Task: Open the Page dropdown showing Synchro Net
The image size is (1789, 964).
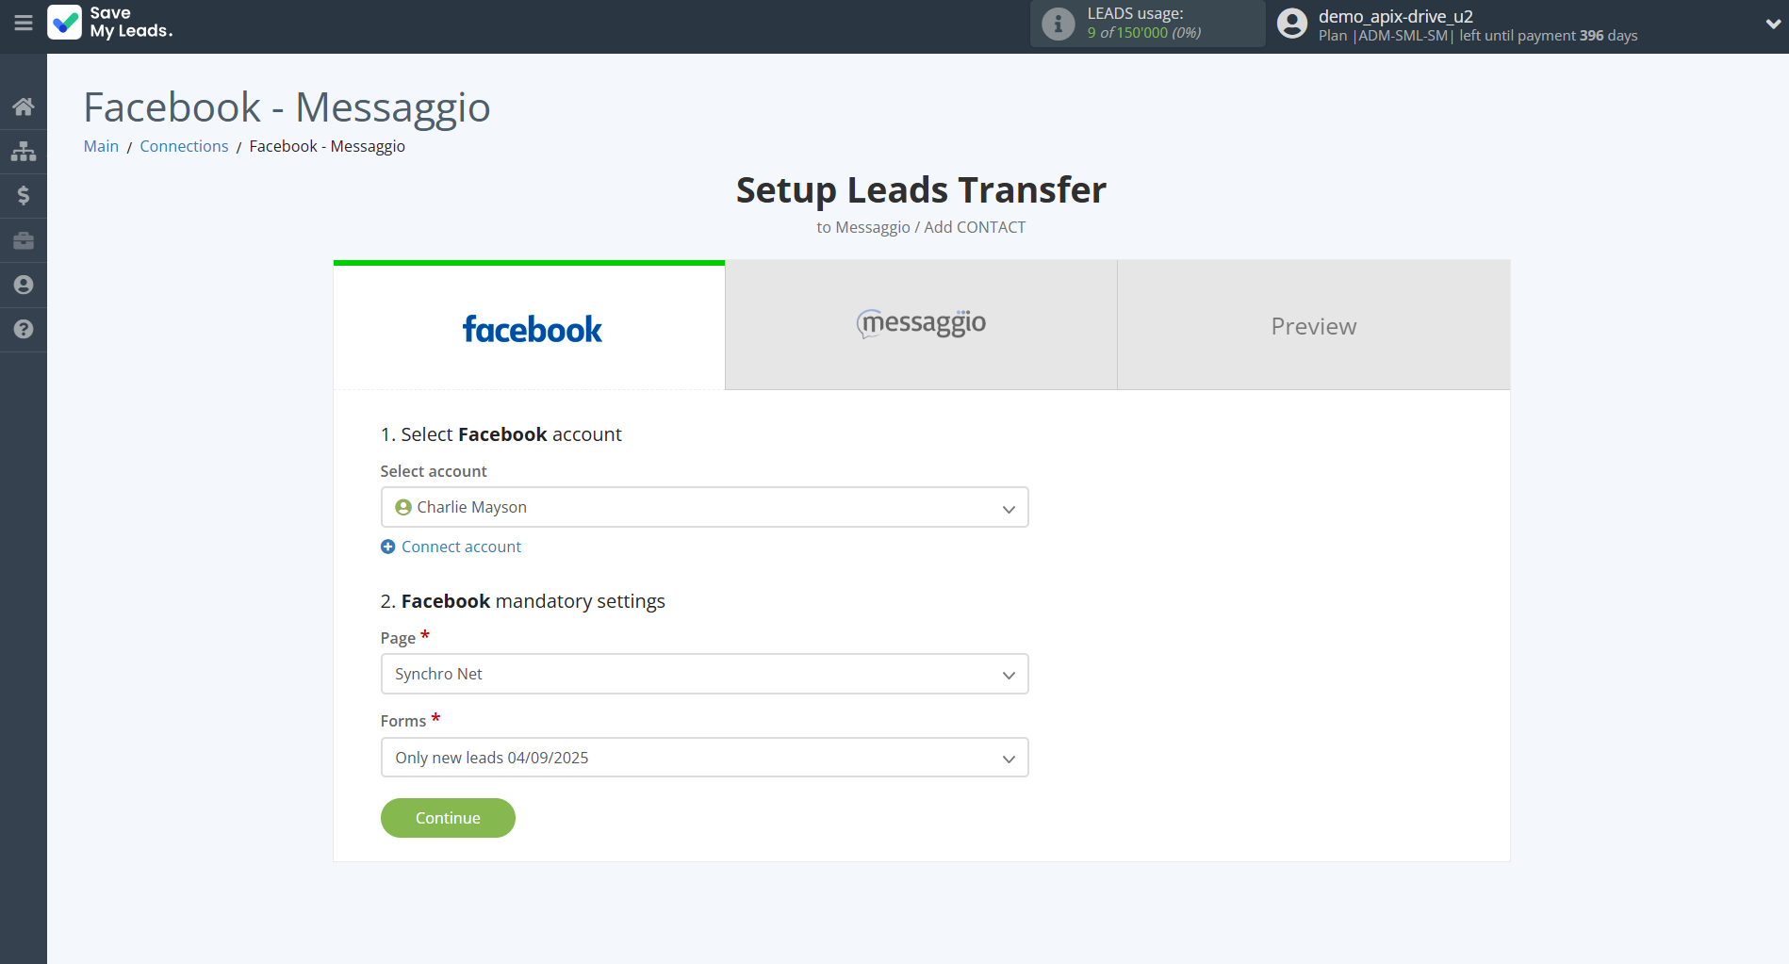Action: click(704, 674)
